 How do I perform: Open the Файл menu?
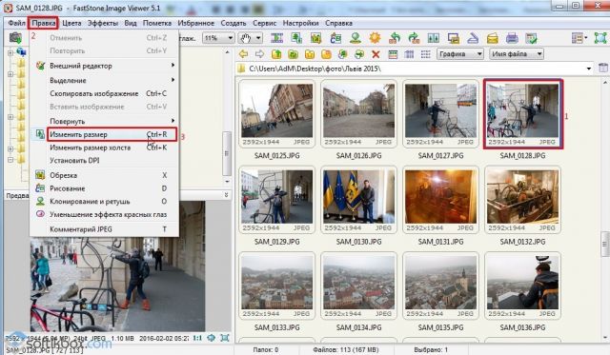(17, 23)
